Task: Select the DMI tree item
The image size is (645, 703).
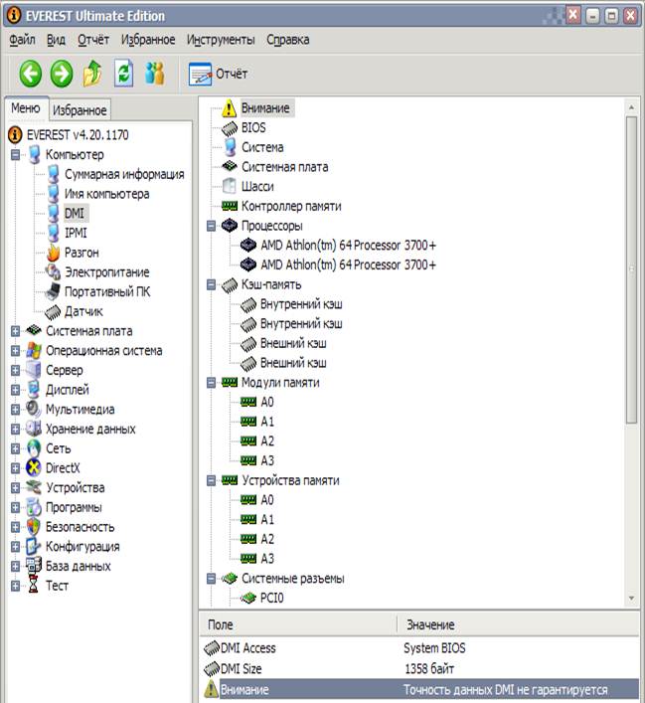Action: point(74,213)
